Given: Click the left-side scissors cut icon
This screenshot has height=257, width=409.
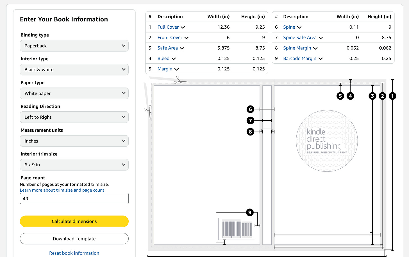Looking at the screenshot, I should click(148, 112).
